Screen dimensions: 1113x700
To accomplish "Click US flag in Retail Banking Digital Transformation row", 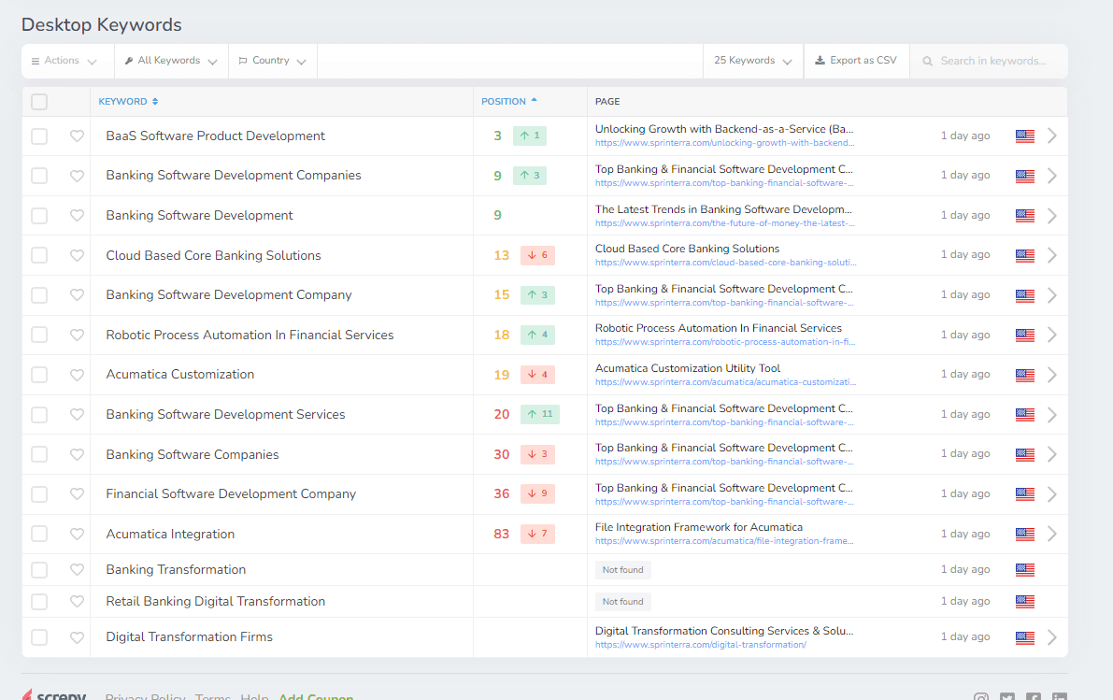I will (x=1024, y=601).
